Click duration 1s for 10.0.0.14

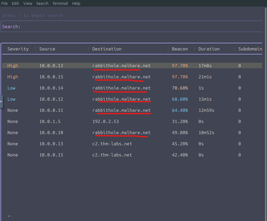click(x=201, y=88)
